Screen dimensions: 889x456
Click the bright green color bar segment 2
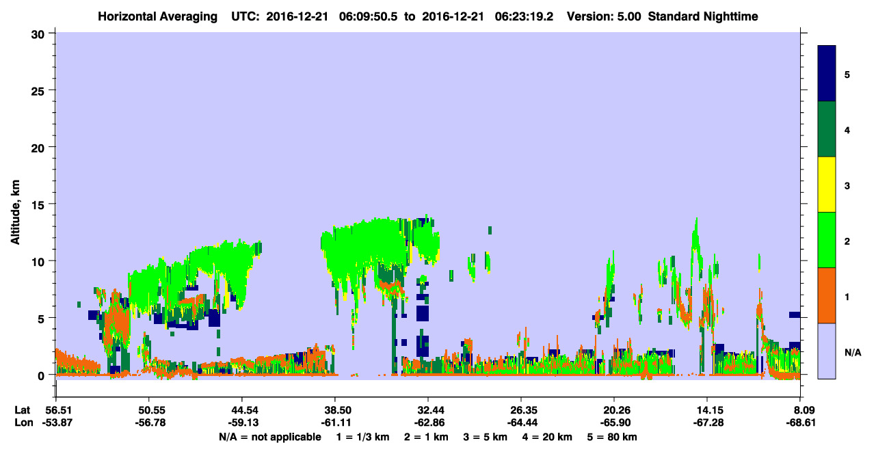827,240
